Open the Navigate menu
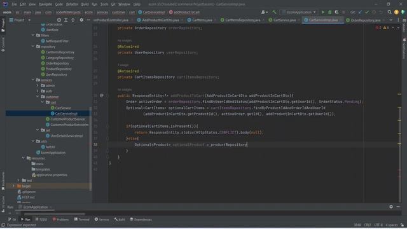The image size is (407, 229). click(45, 4)
